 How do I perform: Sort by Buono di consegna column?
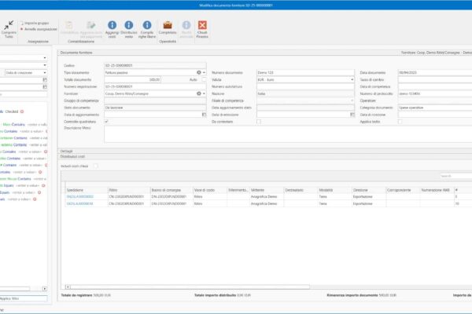tap(171, 190)
